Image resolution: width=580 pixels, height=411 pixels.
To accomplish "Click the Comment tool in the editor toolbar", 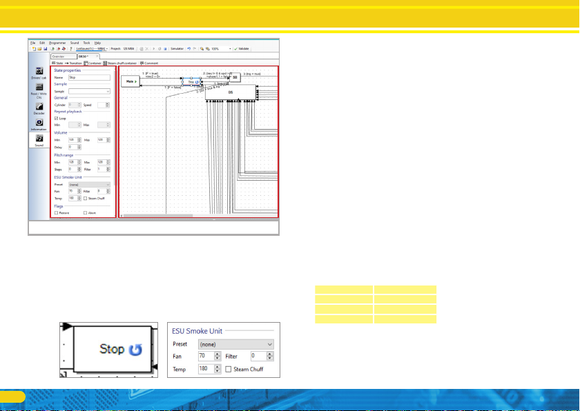I will [x=149, y=63].
